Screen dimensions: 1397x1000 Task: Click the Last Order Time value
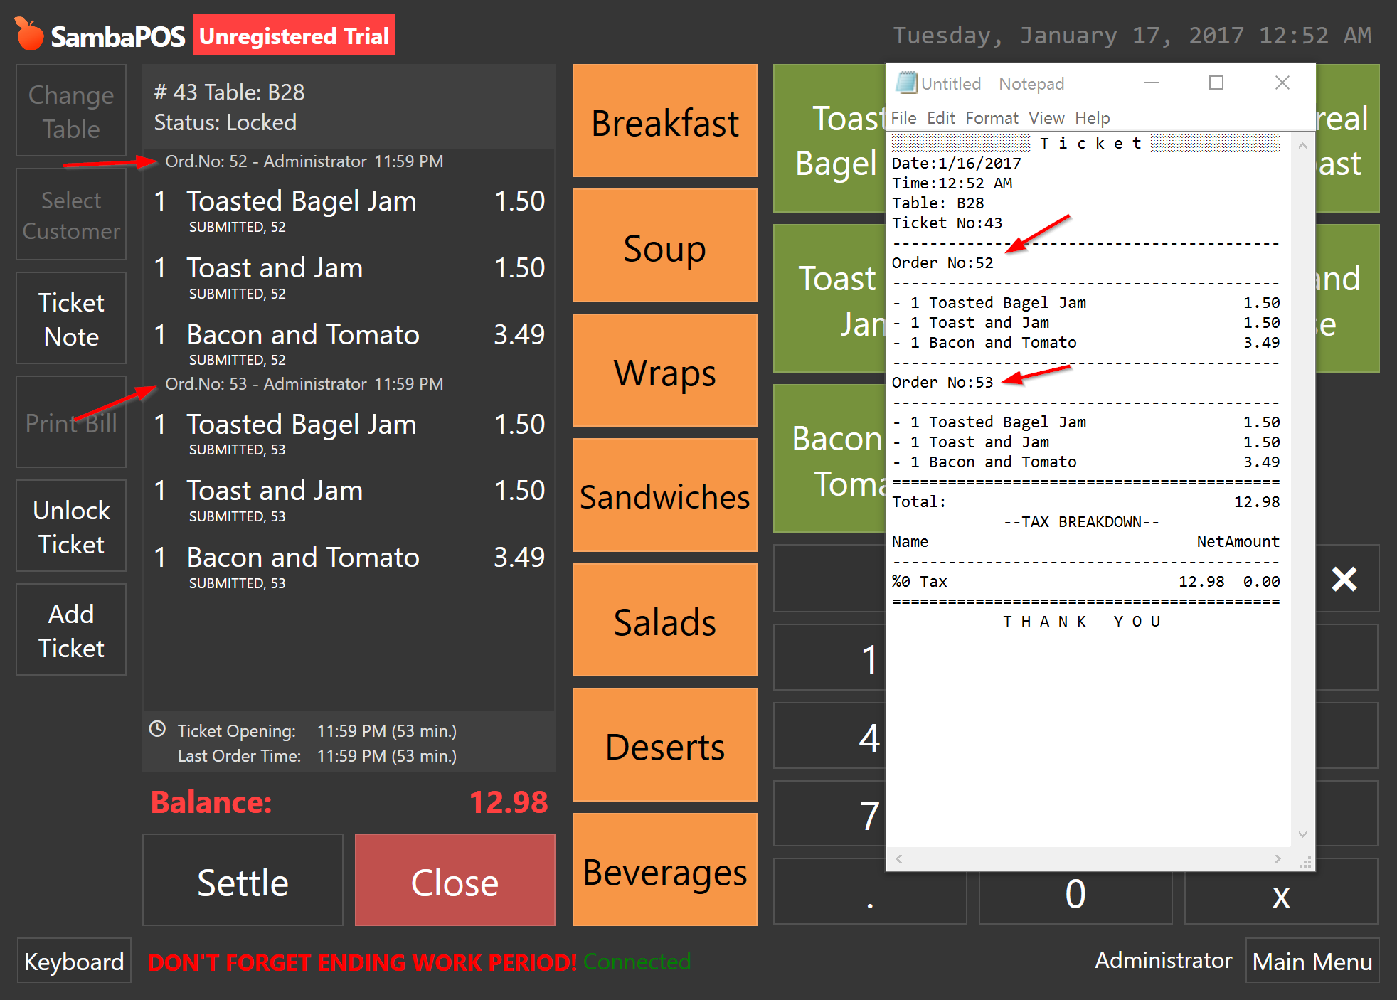386,756
